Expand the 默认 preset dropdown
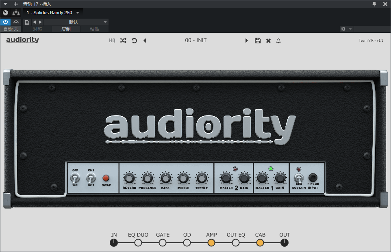The image size is (391, 252). tap(105, 22)
